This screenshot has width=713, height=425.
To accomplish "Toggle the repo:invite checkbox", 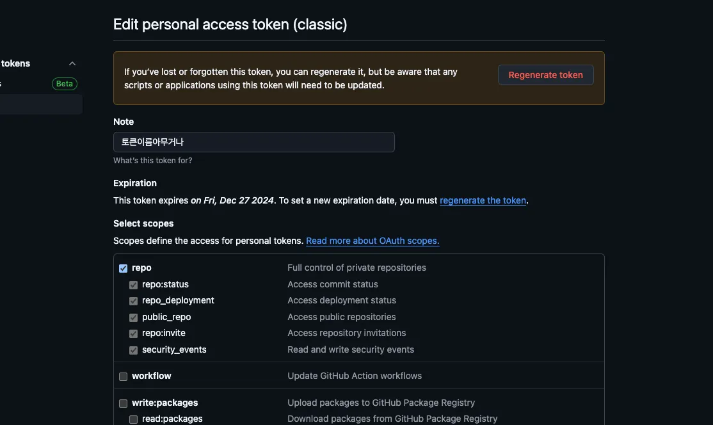I will (x=134, y=333).
